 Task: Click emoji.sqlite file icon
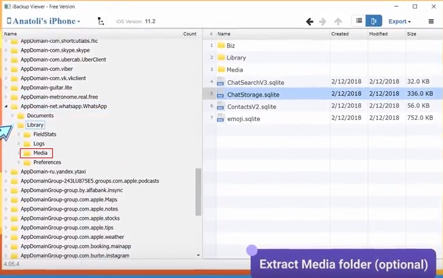(221, 118)
